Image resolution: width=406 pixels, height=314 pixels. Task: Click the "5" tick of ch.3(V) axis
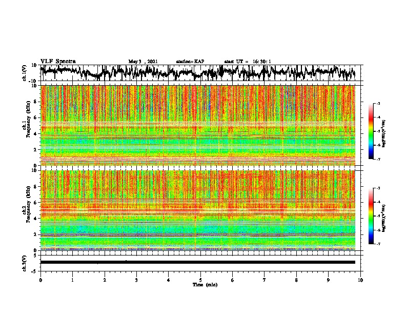[x=35, y=256]
